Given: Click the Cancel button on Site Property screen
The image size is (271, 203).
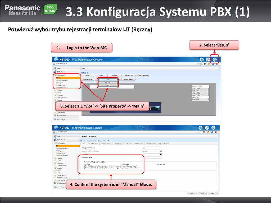Looking at the screenshot, I should click(202, 193).
